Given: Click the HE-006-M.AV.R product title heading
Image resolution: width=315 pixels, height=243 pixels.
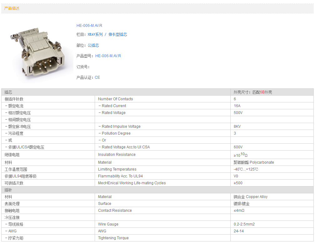Looking at the screenshot, I should [x=89, y=26].
